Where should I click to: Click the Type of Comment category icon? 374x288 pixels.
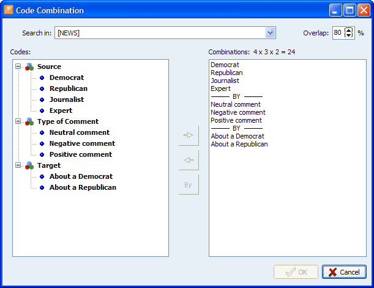[29, 122]
